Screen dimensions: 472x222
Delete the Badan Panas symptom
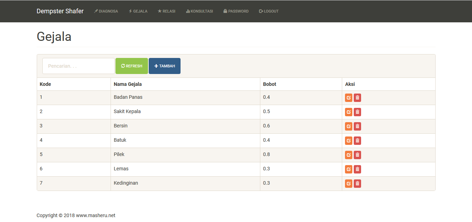[357, 98]
